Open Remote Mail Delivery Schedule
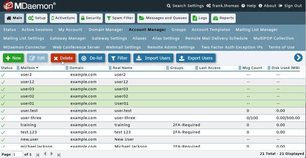The width and height of the screenshot is (306, 158). (216, 39)
